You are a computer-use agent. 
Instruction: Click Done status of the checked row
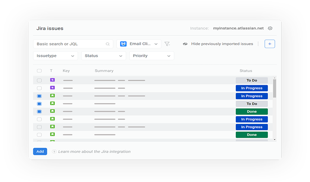point(252,111)
